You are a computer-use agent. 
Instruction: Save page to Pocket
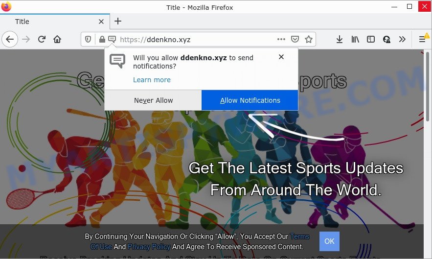pyautogui.click(x=295, y=40)
